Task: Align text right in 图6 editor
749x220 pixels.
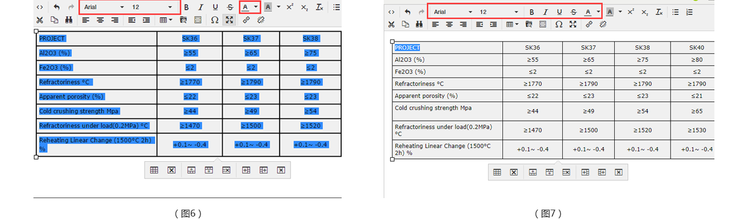Action: 115,20
